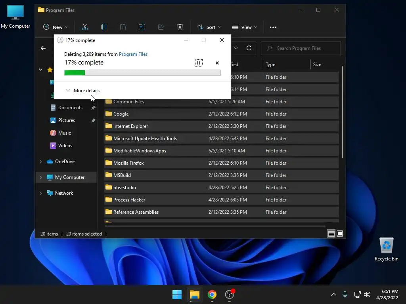
Task: Click the Program Files link in dialog
Action: (x=133, y=54)
